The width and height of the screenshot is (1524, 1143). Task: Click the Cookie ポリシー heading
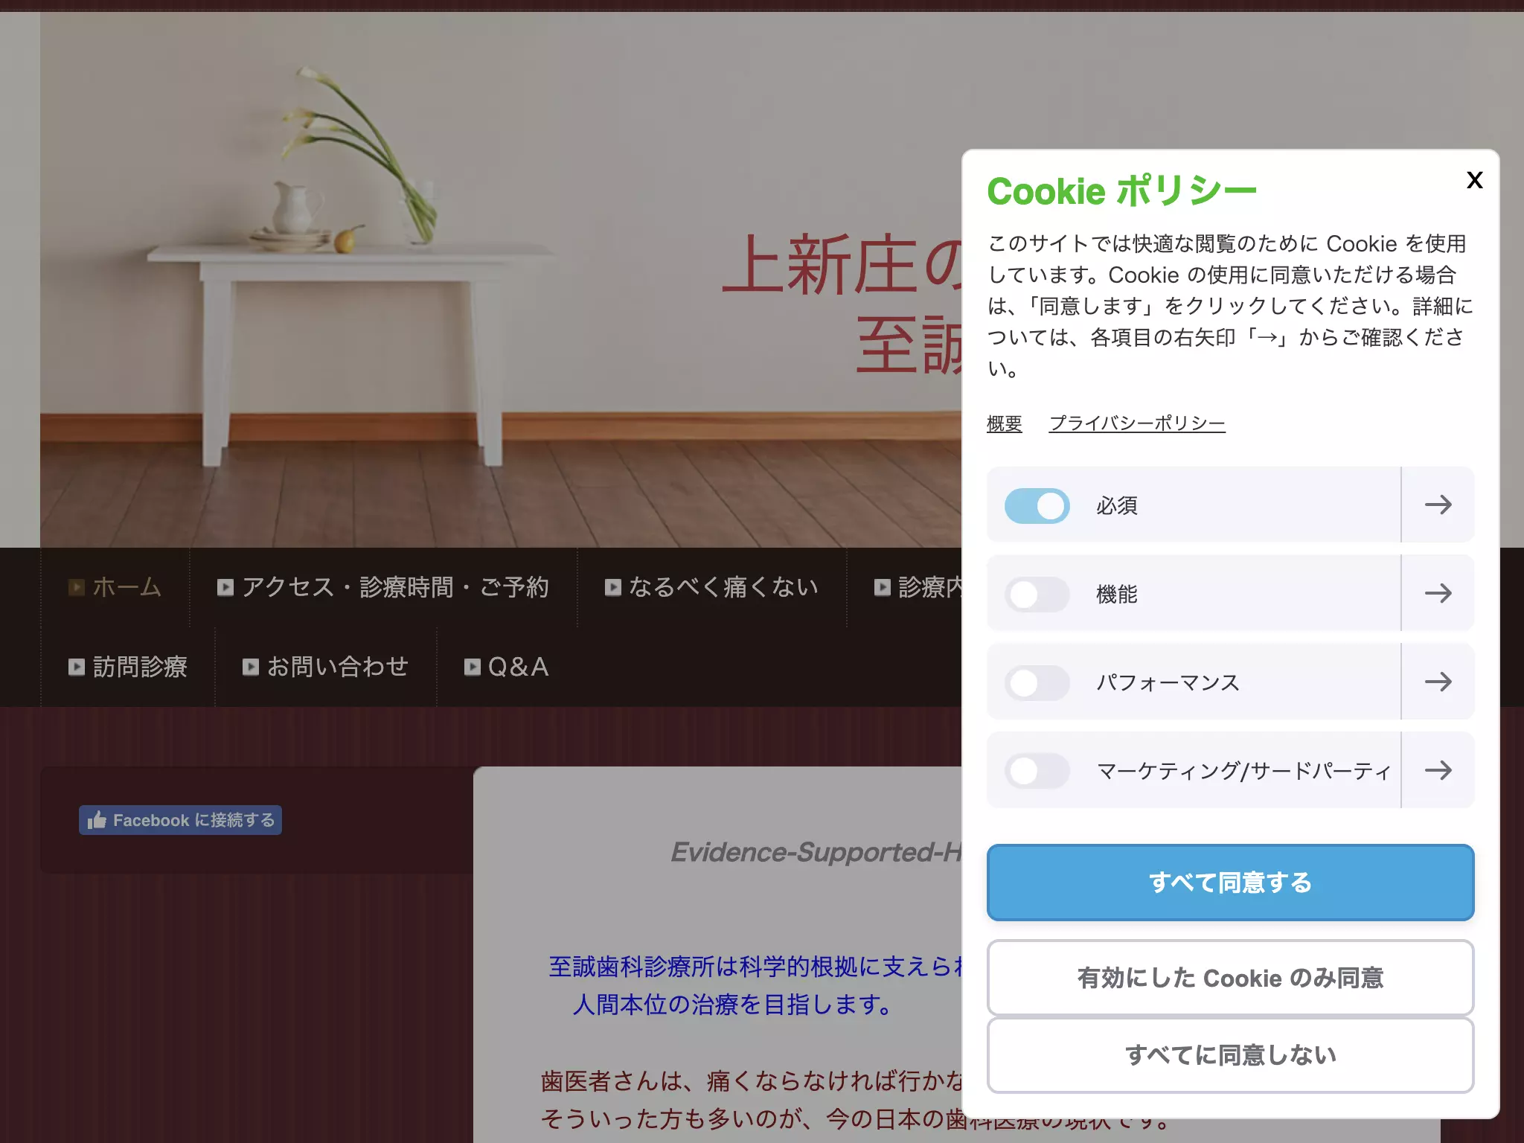(1122, 191)
